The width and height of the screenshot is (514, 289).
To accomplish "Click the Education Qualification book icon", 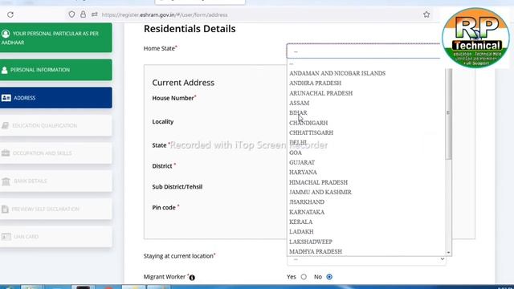I will [x=5, y=125].
